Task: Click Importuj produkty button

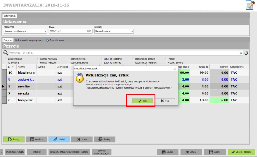Action: 15,152
